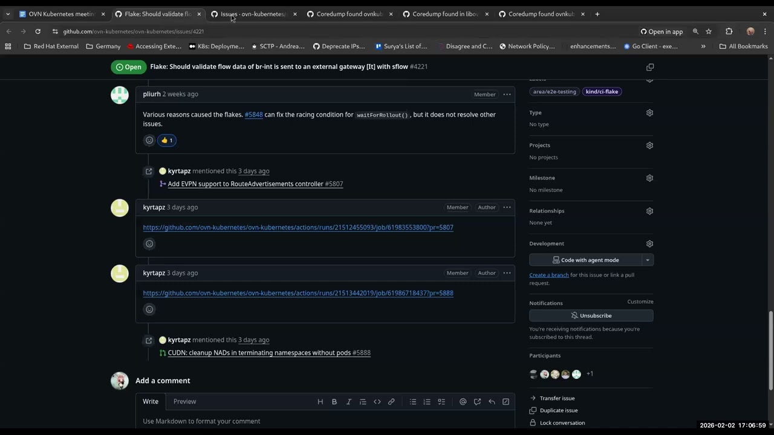
Task: Insert quote block in comment editor
Action: 363,402
